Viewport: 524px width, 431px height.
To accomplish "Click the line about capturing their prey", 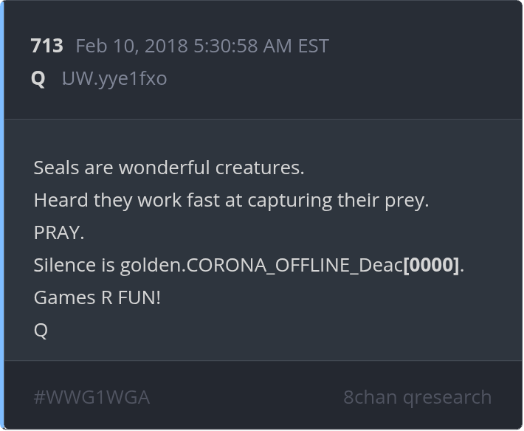I will [x=230, y=200].
